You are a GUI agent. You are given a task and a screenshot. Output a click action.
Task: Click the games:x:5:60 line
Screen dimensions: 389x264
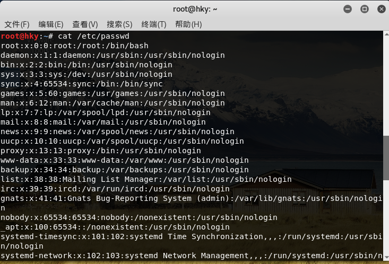tap(113, 93)
